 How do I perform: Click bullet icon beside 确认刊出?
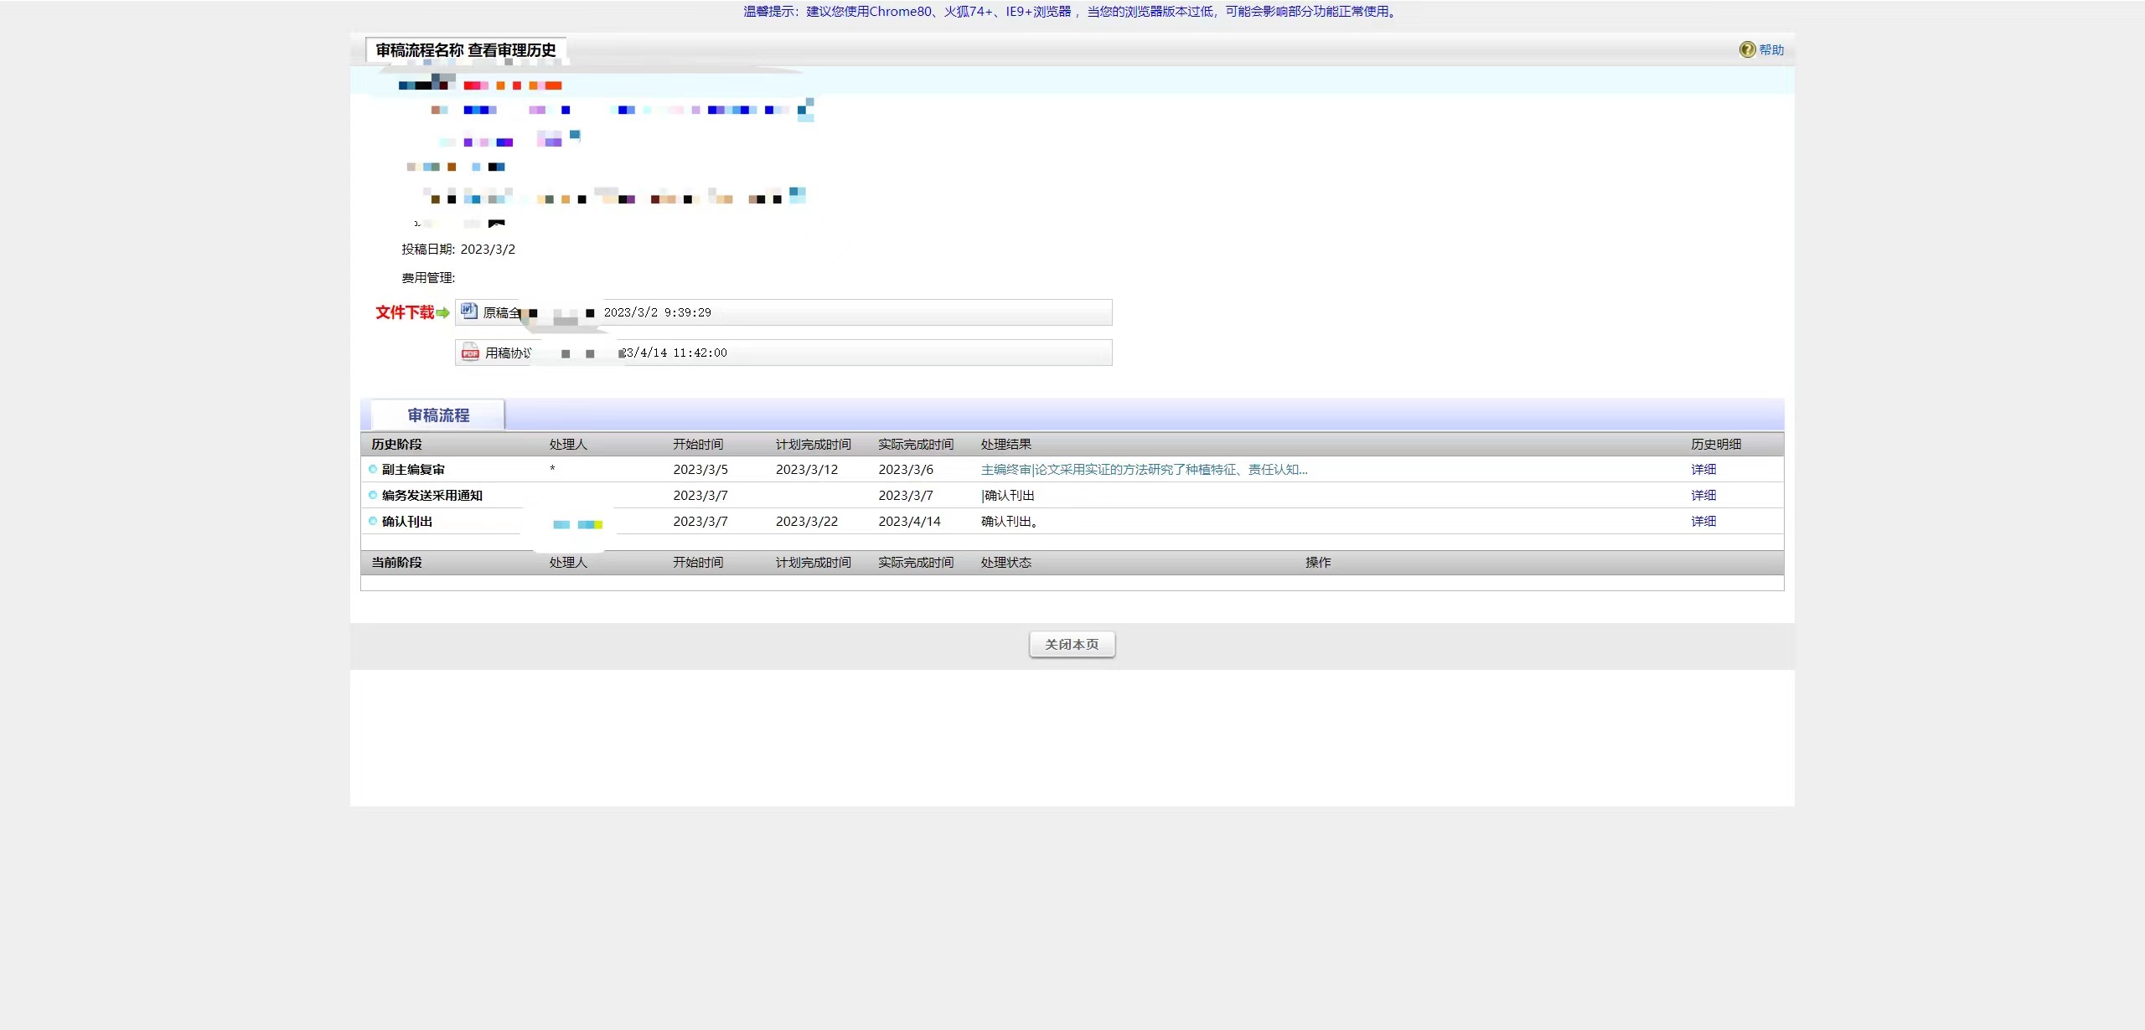373,521
